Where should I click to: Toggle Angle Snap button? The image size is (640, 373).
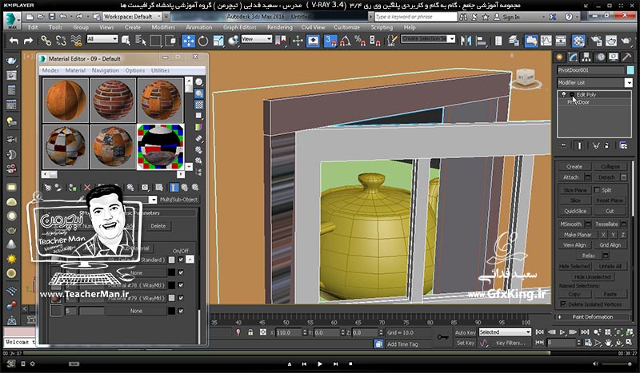point(346,41)
